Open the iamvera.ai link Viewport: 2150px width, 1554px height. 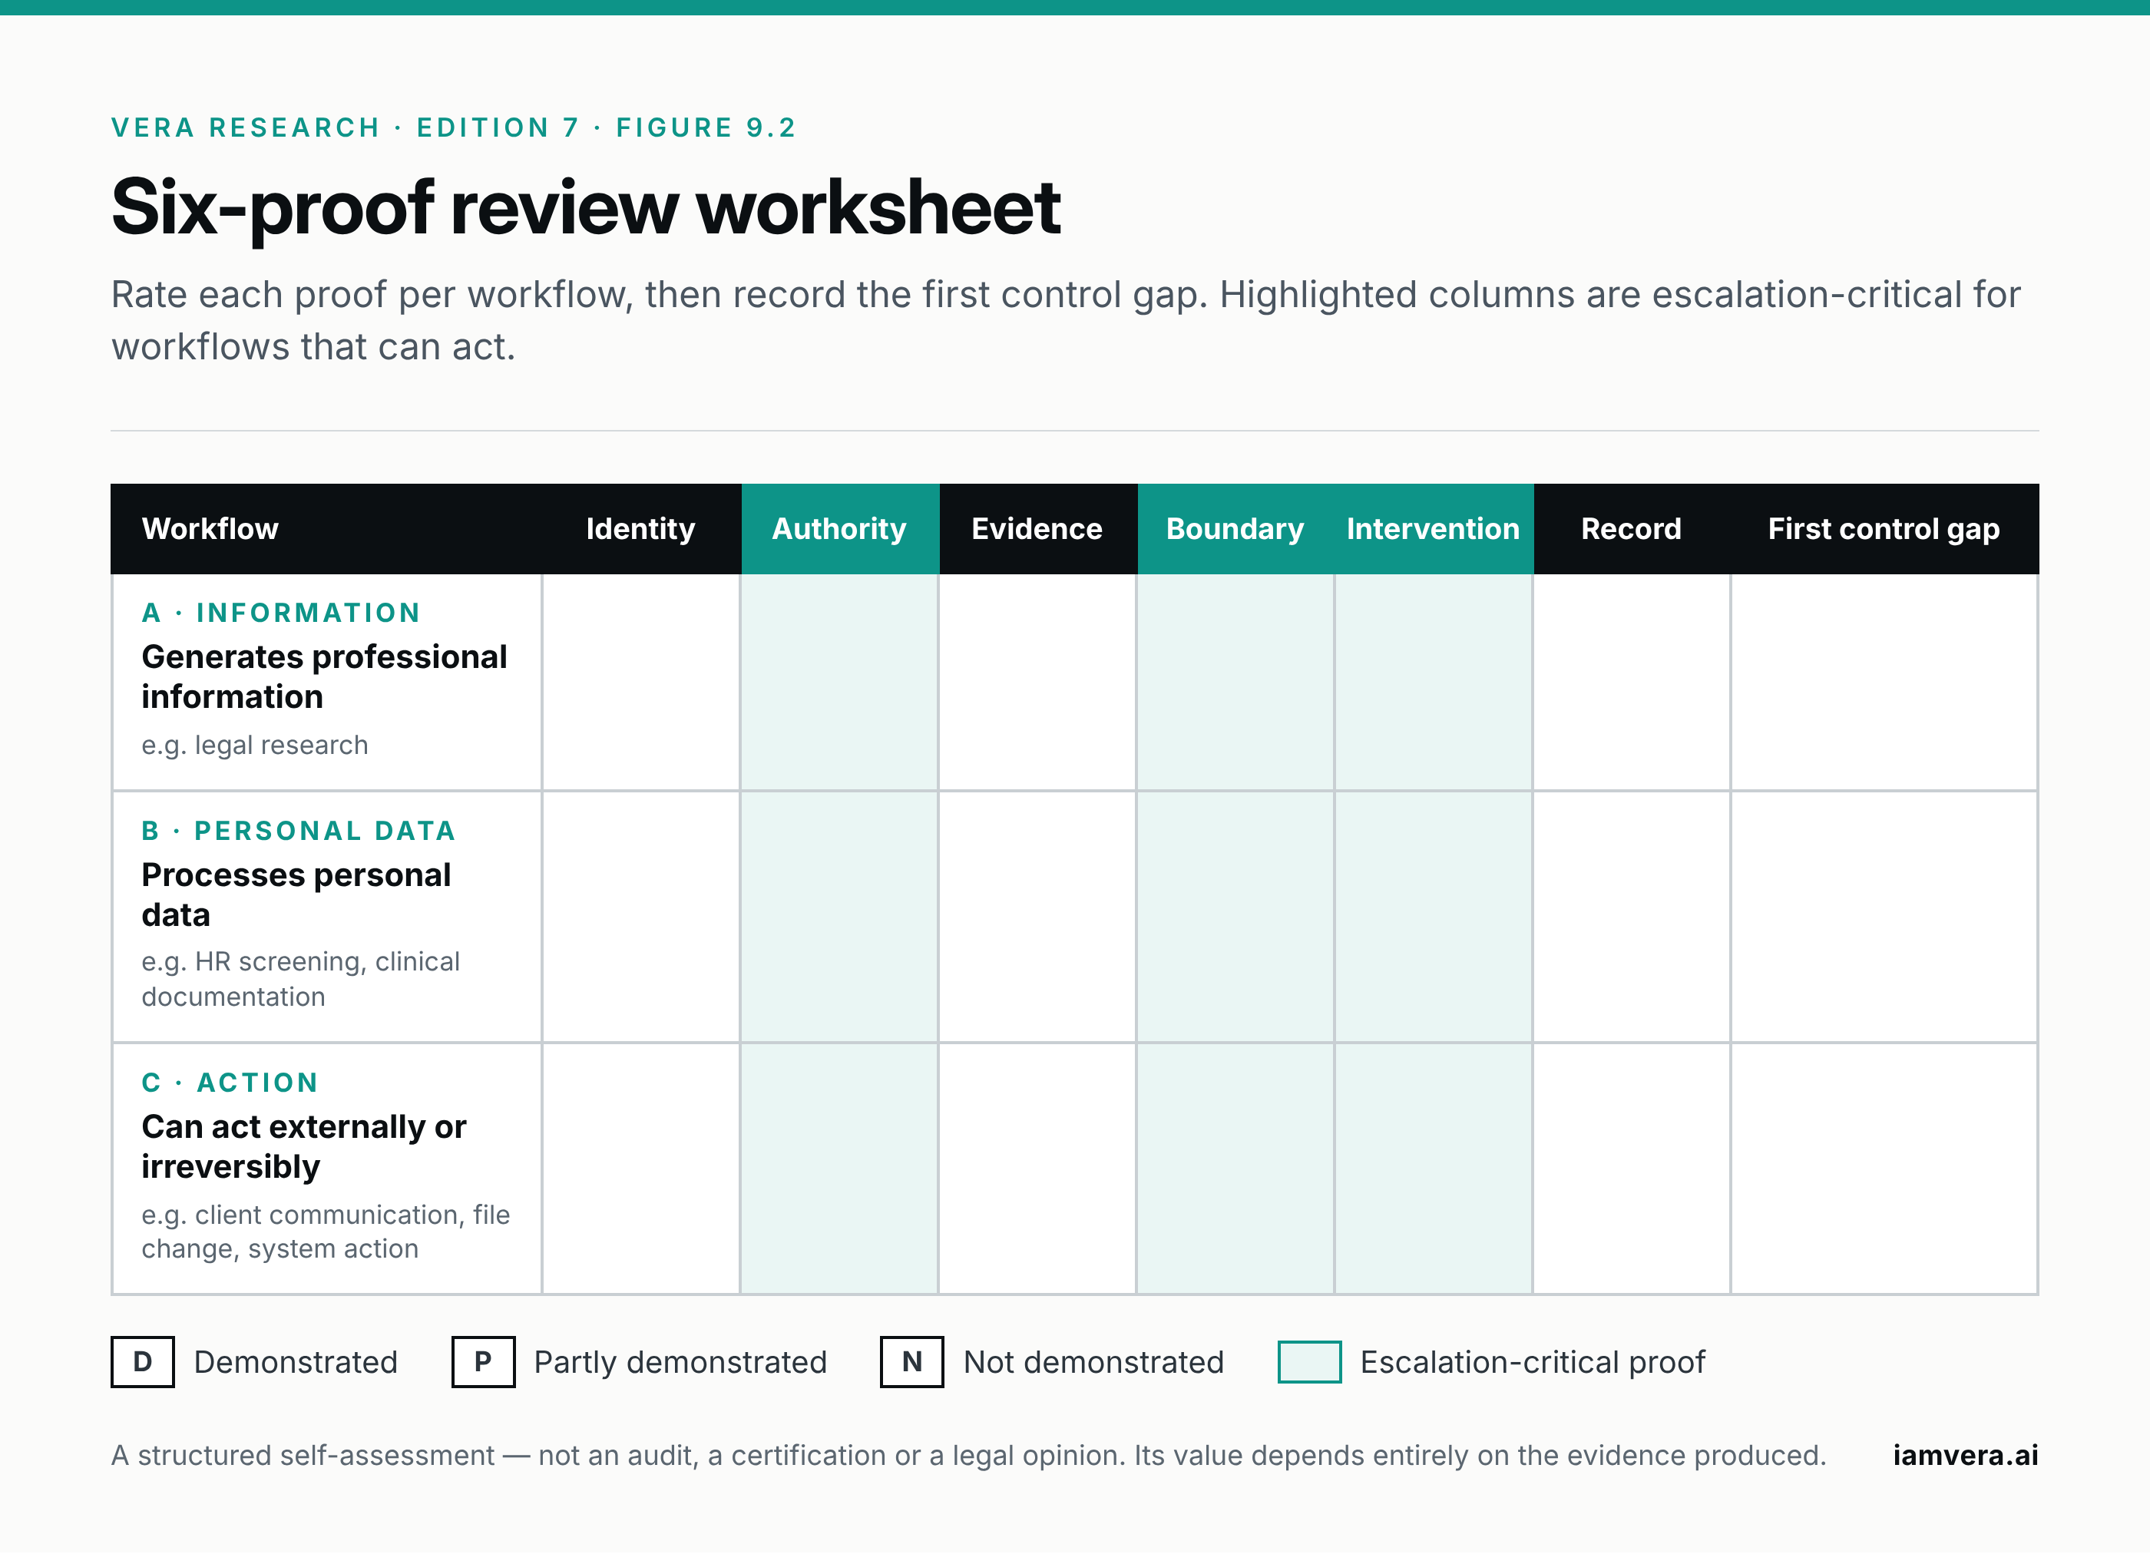point(1965,1454)
